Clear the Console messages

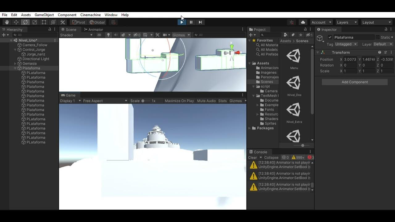click(x=252, y=158)
